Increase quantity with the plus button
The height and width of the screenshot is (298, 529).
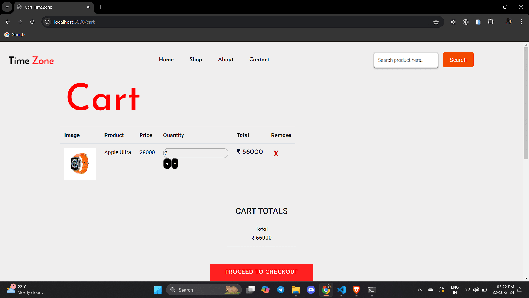[167, 164]
